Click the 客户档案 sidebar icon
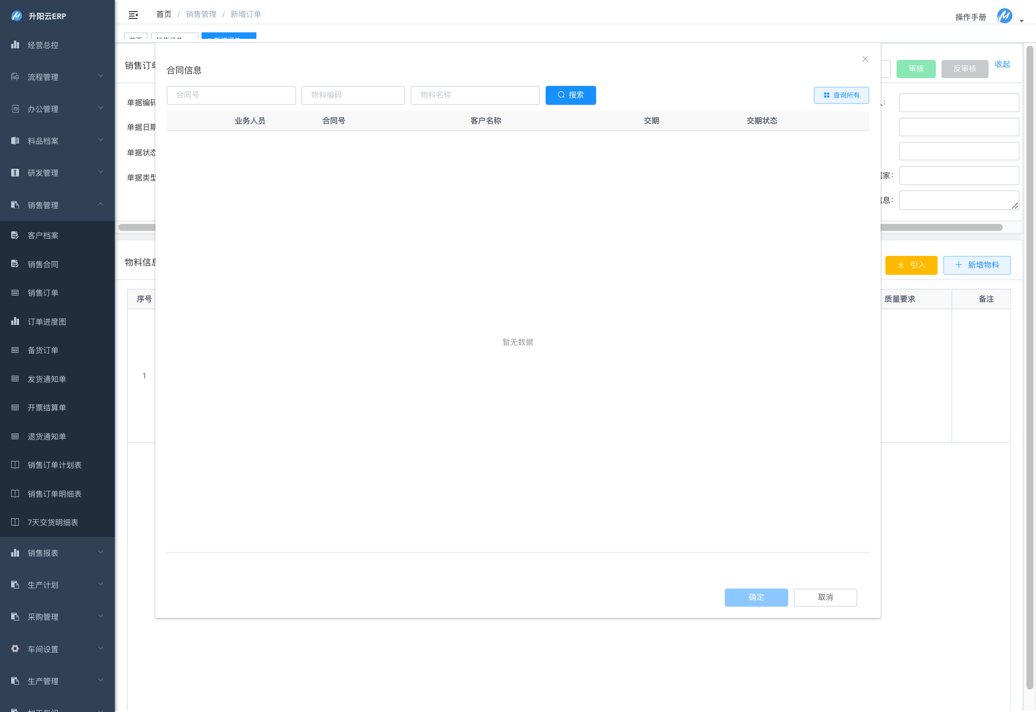1036x712 pixels. pos(15,235)
